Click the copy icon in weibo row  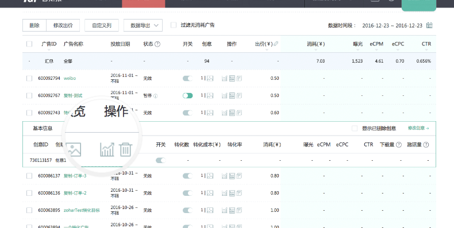pyautogui.click(x=239, y=79)
